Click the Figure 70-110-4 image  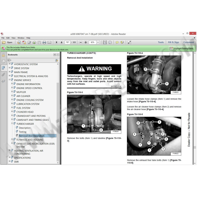[154, 75]
